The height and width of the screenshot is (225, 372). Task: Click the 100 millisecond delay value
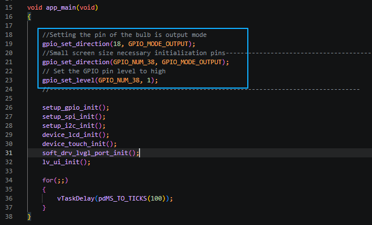coord(156,198)
